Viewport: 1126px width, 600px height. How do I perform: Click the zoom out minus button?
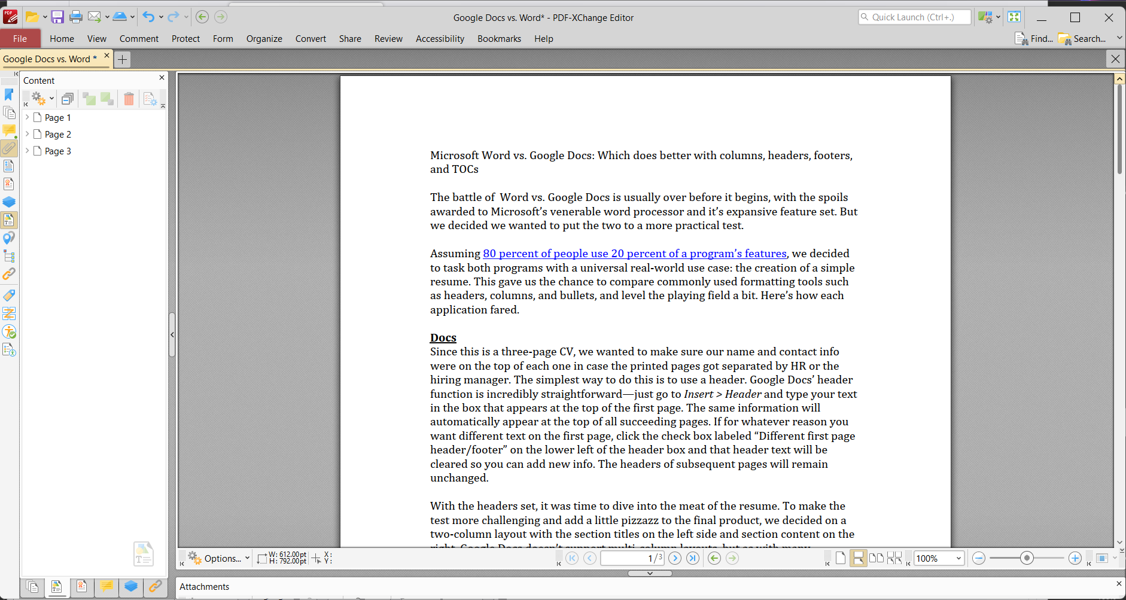[x=979, y=558]
